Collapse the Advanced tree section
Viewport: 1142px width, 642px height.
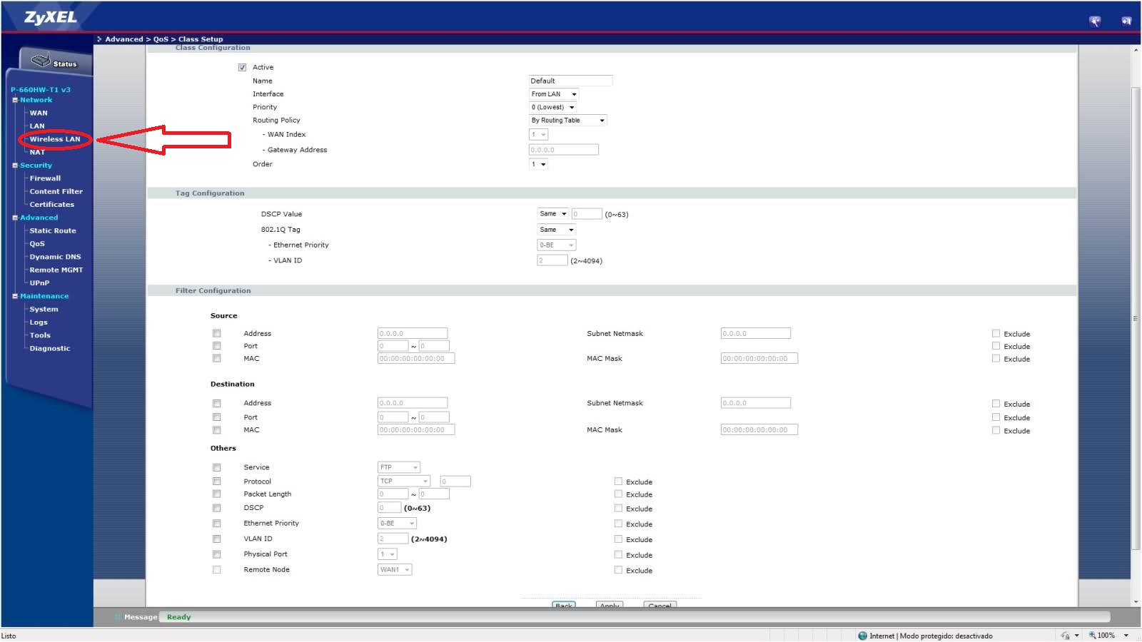(15, 218)
